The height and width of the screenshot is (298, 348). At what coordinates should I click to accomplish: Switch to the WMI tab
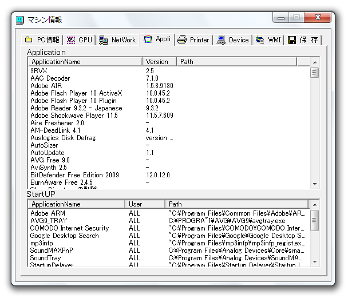click(268, 40)
